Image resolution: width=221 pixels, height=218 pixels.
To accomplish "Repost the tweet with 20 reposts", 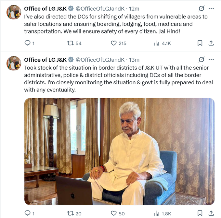I will tap(70, 213).
